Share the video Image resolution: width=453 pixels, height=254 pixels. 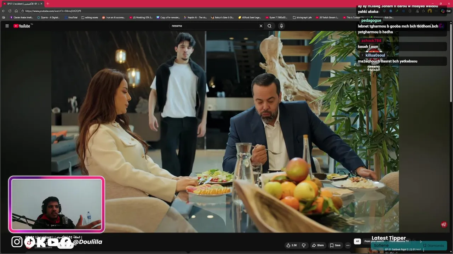click(x=318, y=245)
